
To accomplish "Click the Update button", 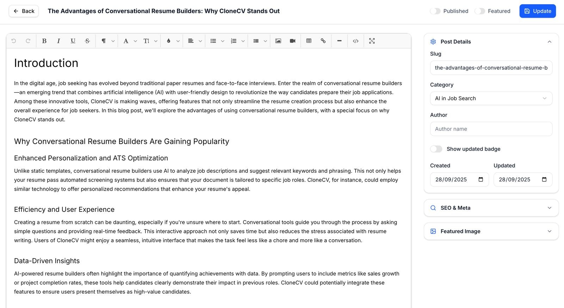I will click(x=538, y=11).
